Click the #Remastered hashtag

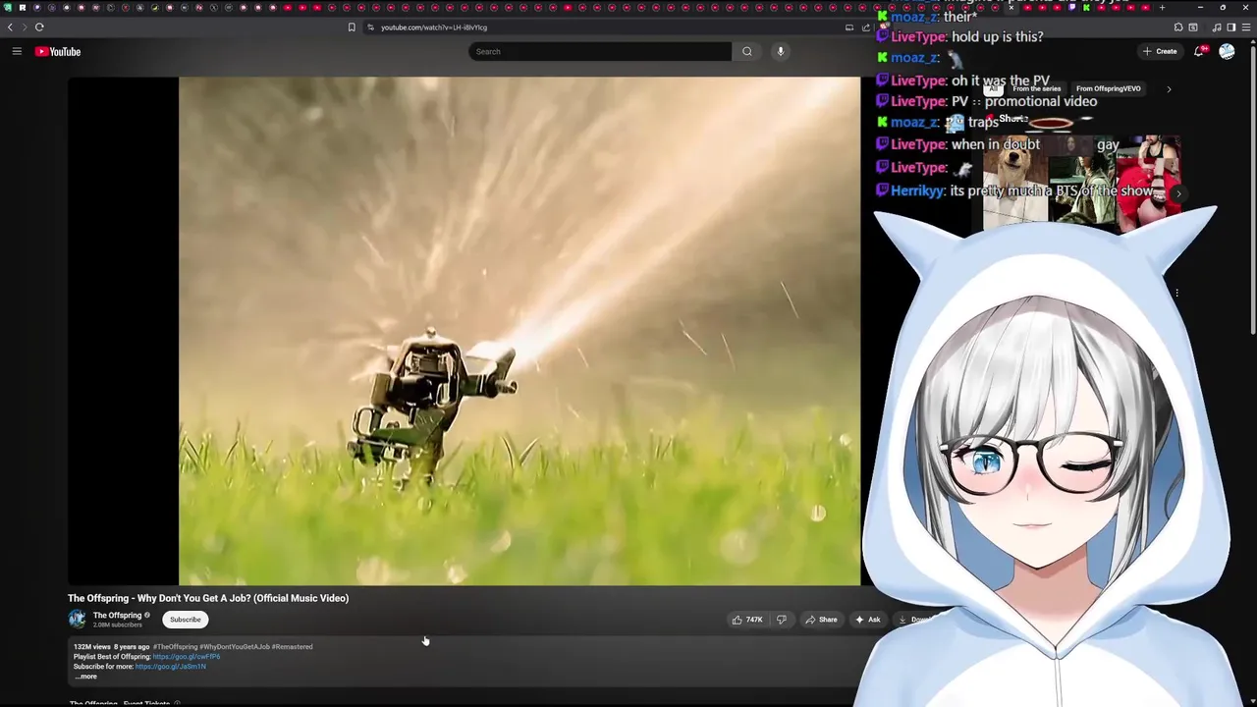pos(293,647)
